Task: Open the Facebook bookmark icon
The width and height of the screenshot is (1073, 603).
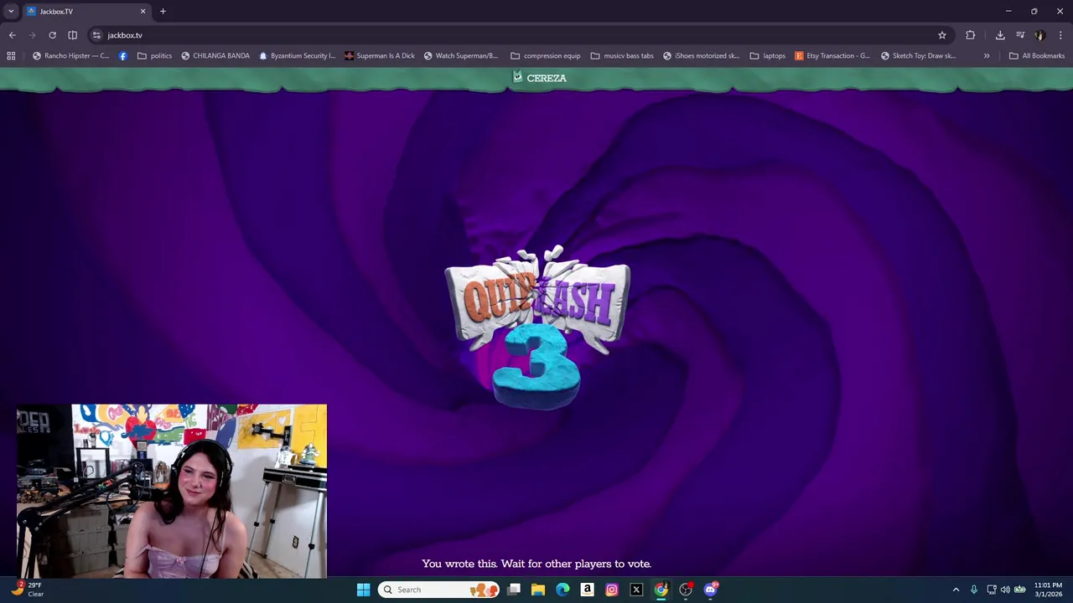Action: (123, 56)
